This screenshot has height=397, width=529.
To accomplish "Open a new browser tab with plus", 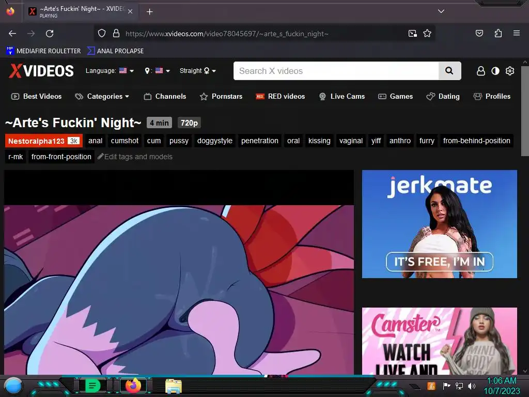I will click(149, 12).
